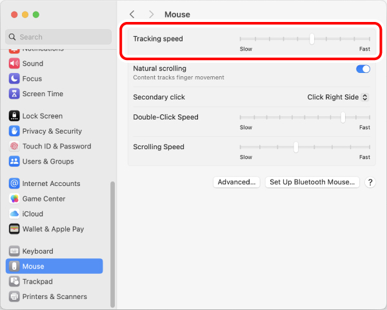This screenshot has width=387, height=310.
Task: Open the Sound settings icon
Action: (x=14, y=63)
